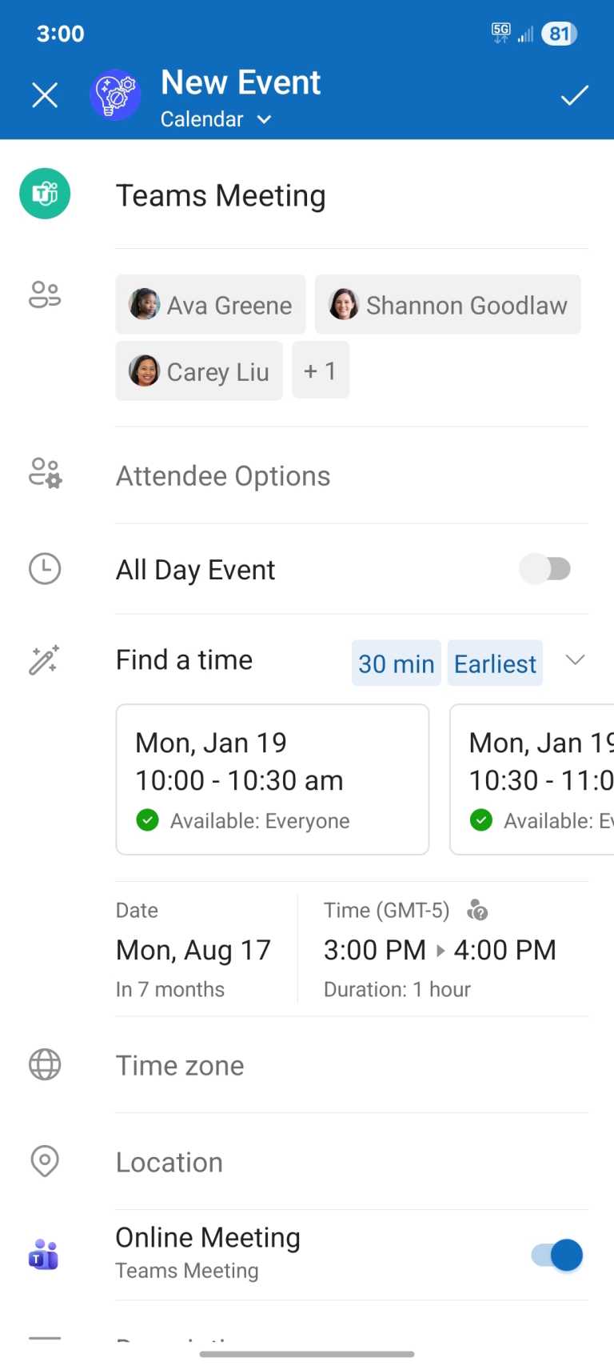Select the 30 min duration chip
Screen dimensions: 614x1366
point(397,663)
